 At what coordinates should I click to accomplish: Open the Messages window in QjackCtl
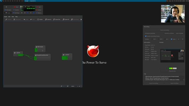(x=8, y=10)
